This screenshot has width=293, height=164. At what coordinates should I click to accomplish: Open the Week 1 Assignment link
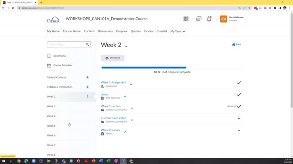pyautogui.click(x=113, y=82)
